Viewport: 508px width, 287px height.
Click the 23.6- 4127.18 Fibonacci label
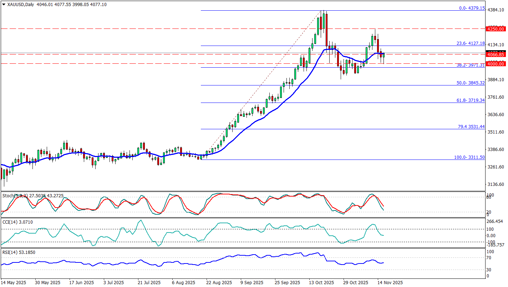coord(471,43)
